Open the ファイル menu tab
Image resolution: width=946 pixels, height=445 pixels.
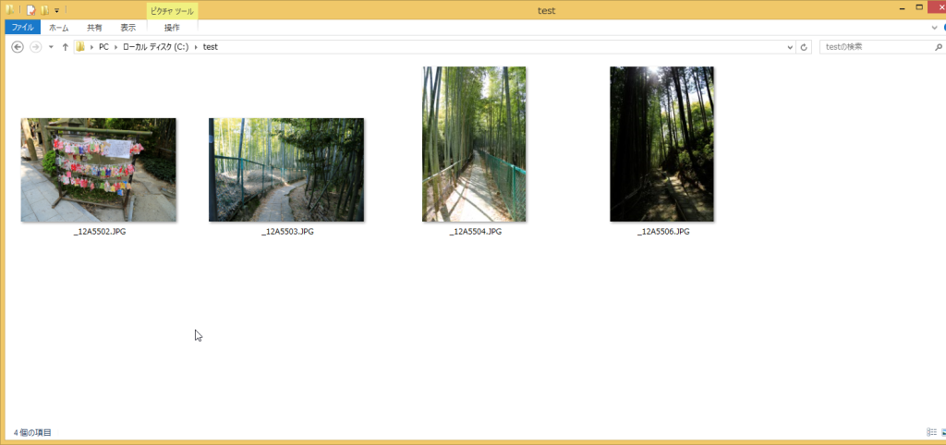(x=23, y=27)
